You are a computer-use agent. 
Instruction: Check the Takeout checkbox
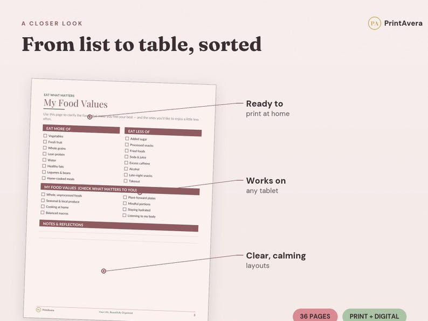point(126,180)
